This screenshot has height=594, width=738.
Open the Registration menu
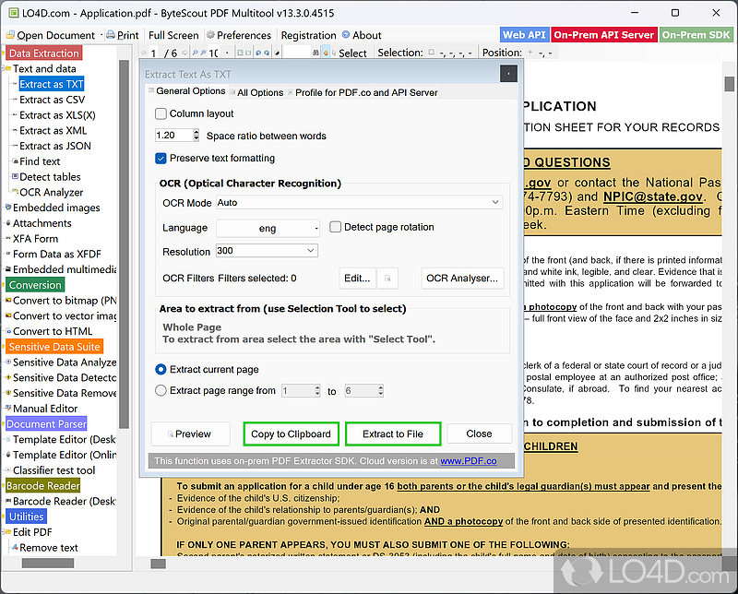(x=308, y=35)
